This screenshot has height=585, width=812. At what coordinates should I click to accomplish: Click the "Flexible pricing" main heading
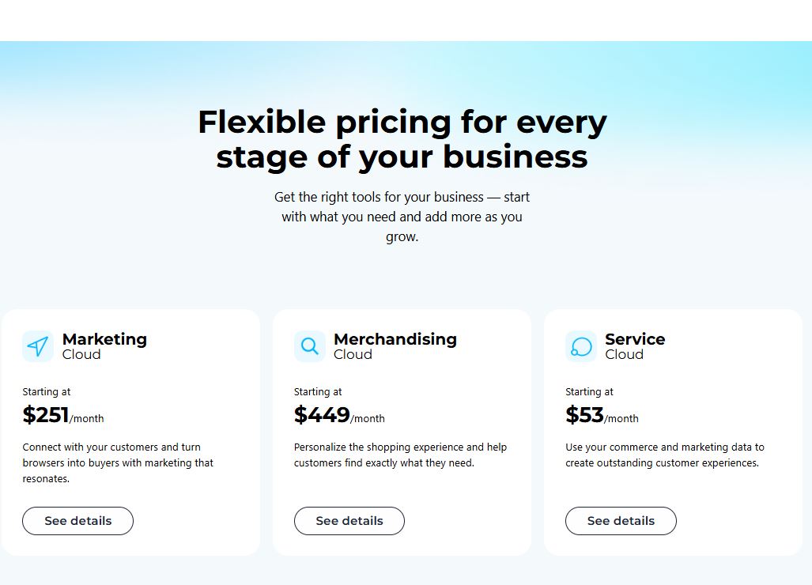402,139
